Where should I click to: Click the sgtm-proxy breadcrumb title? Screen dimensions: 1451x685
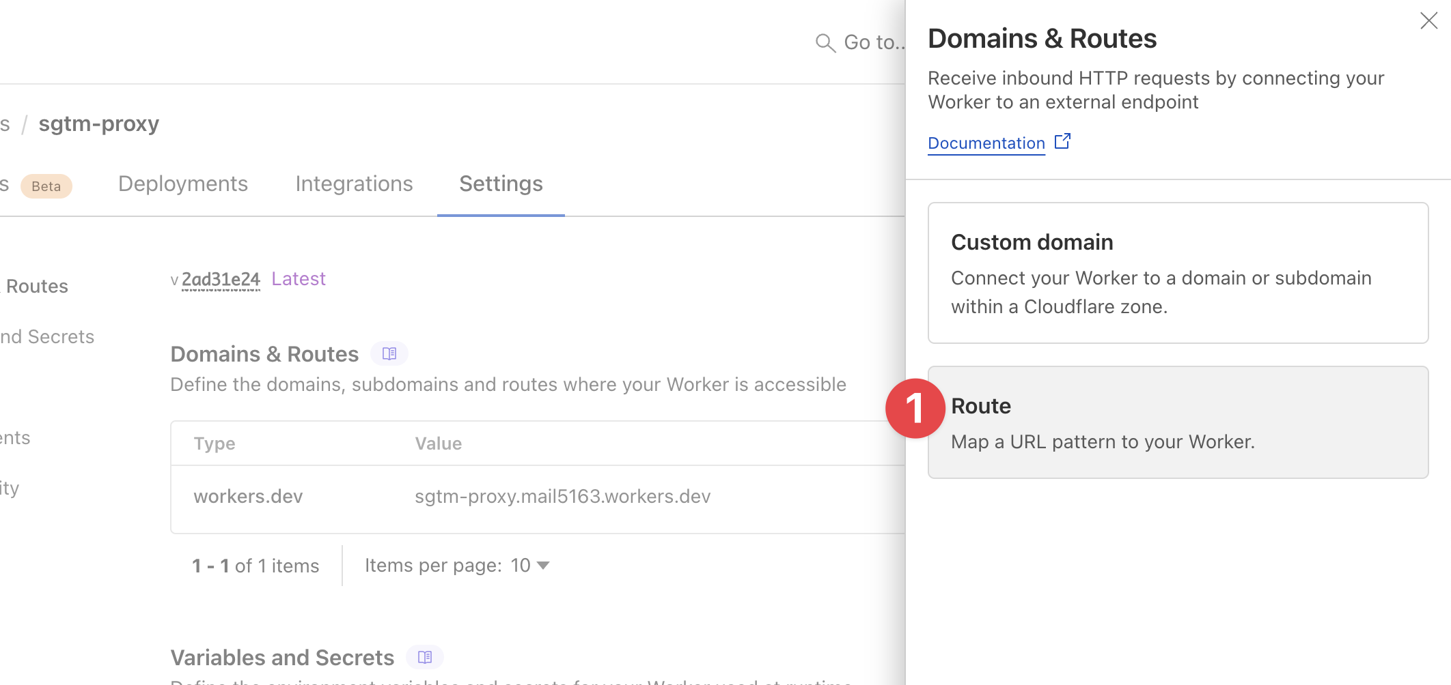[x=98, y=124]
